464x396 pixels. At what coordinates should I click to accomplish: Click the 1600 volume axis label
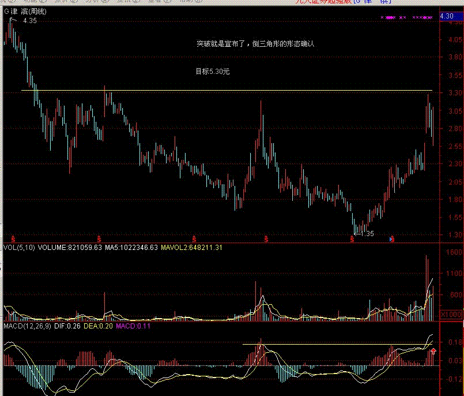click(455, 252)
